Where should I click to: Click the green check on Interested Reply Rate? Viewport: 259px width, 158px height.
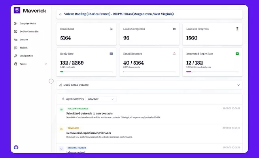(237, 53)
